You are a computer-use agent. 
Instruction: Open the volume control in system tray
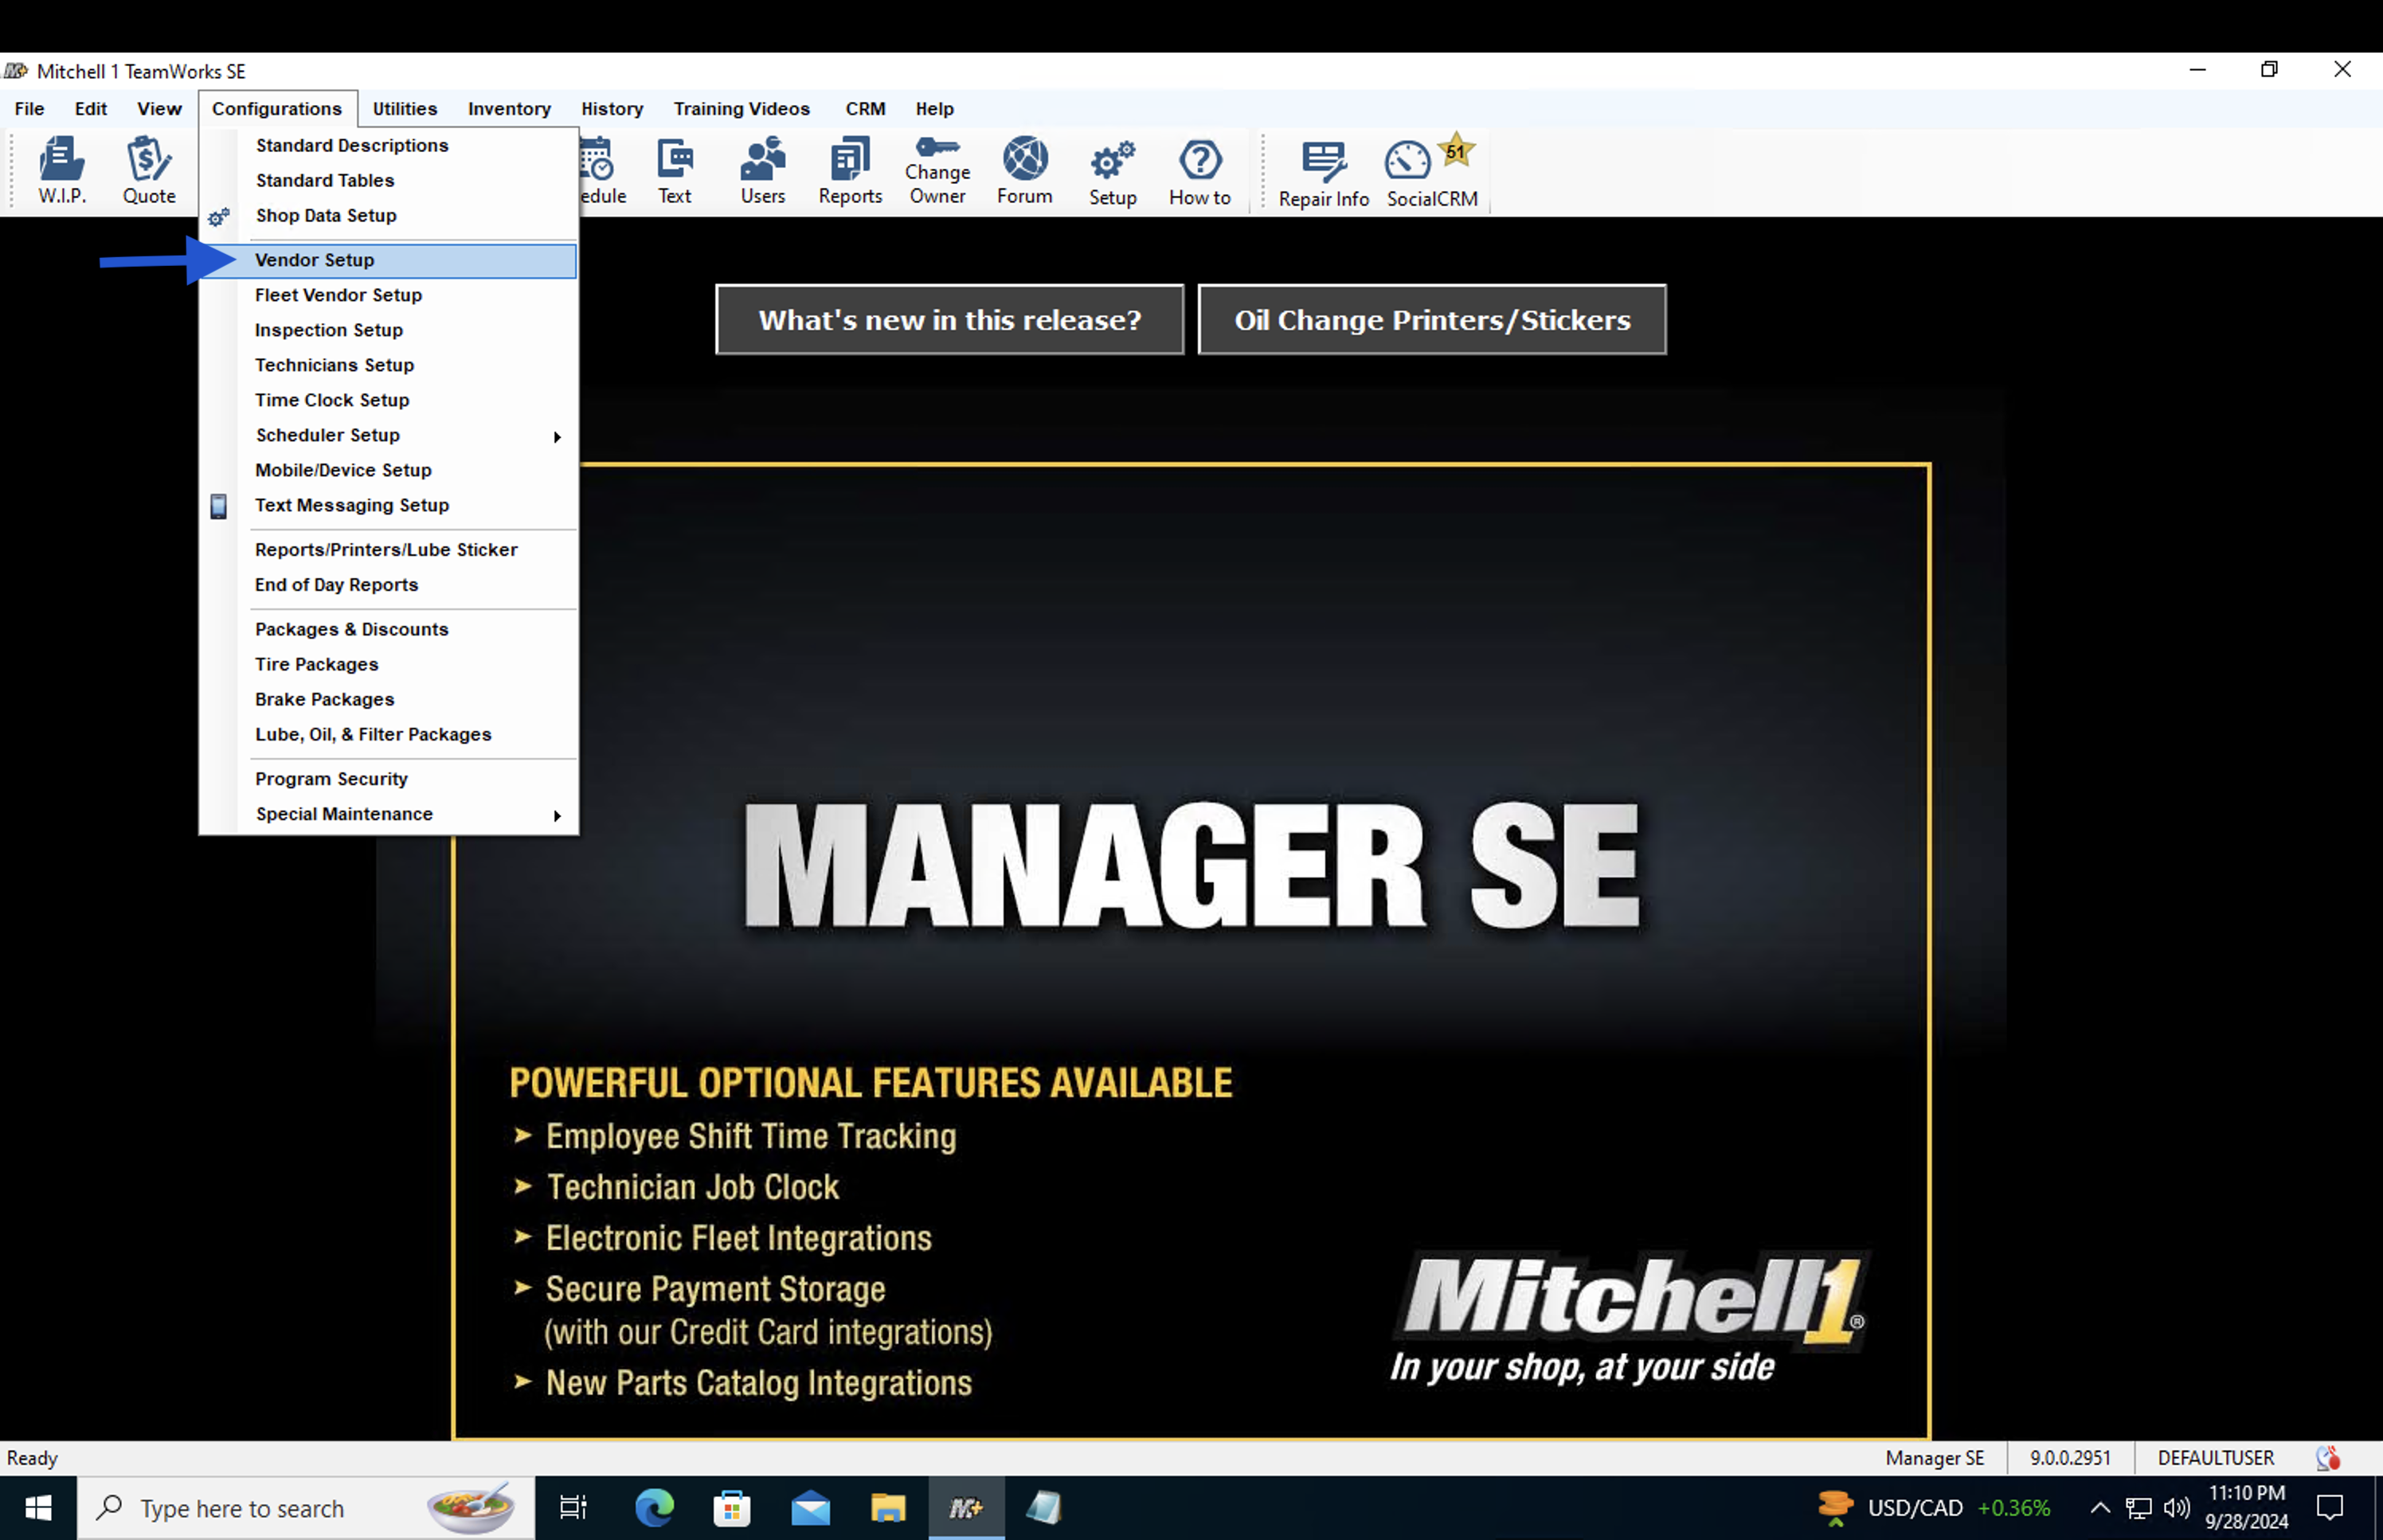click(x=2177, y=1507)
